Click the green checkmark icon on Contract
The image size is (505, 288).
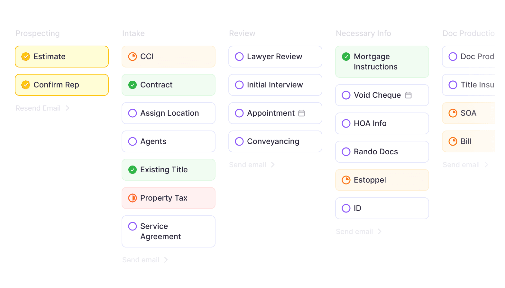click(x=133, y=85)
